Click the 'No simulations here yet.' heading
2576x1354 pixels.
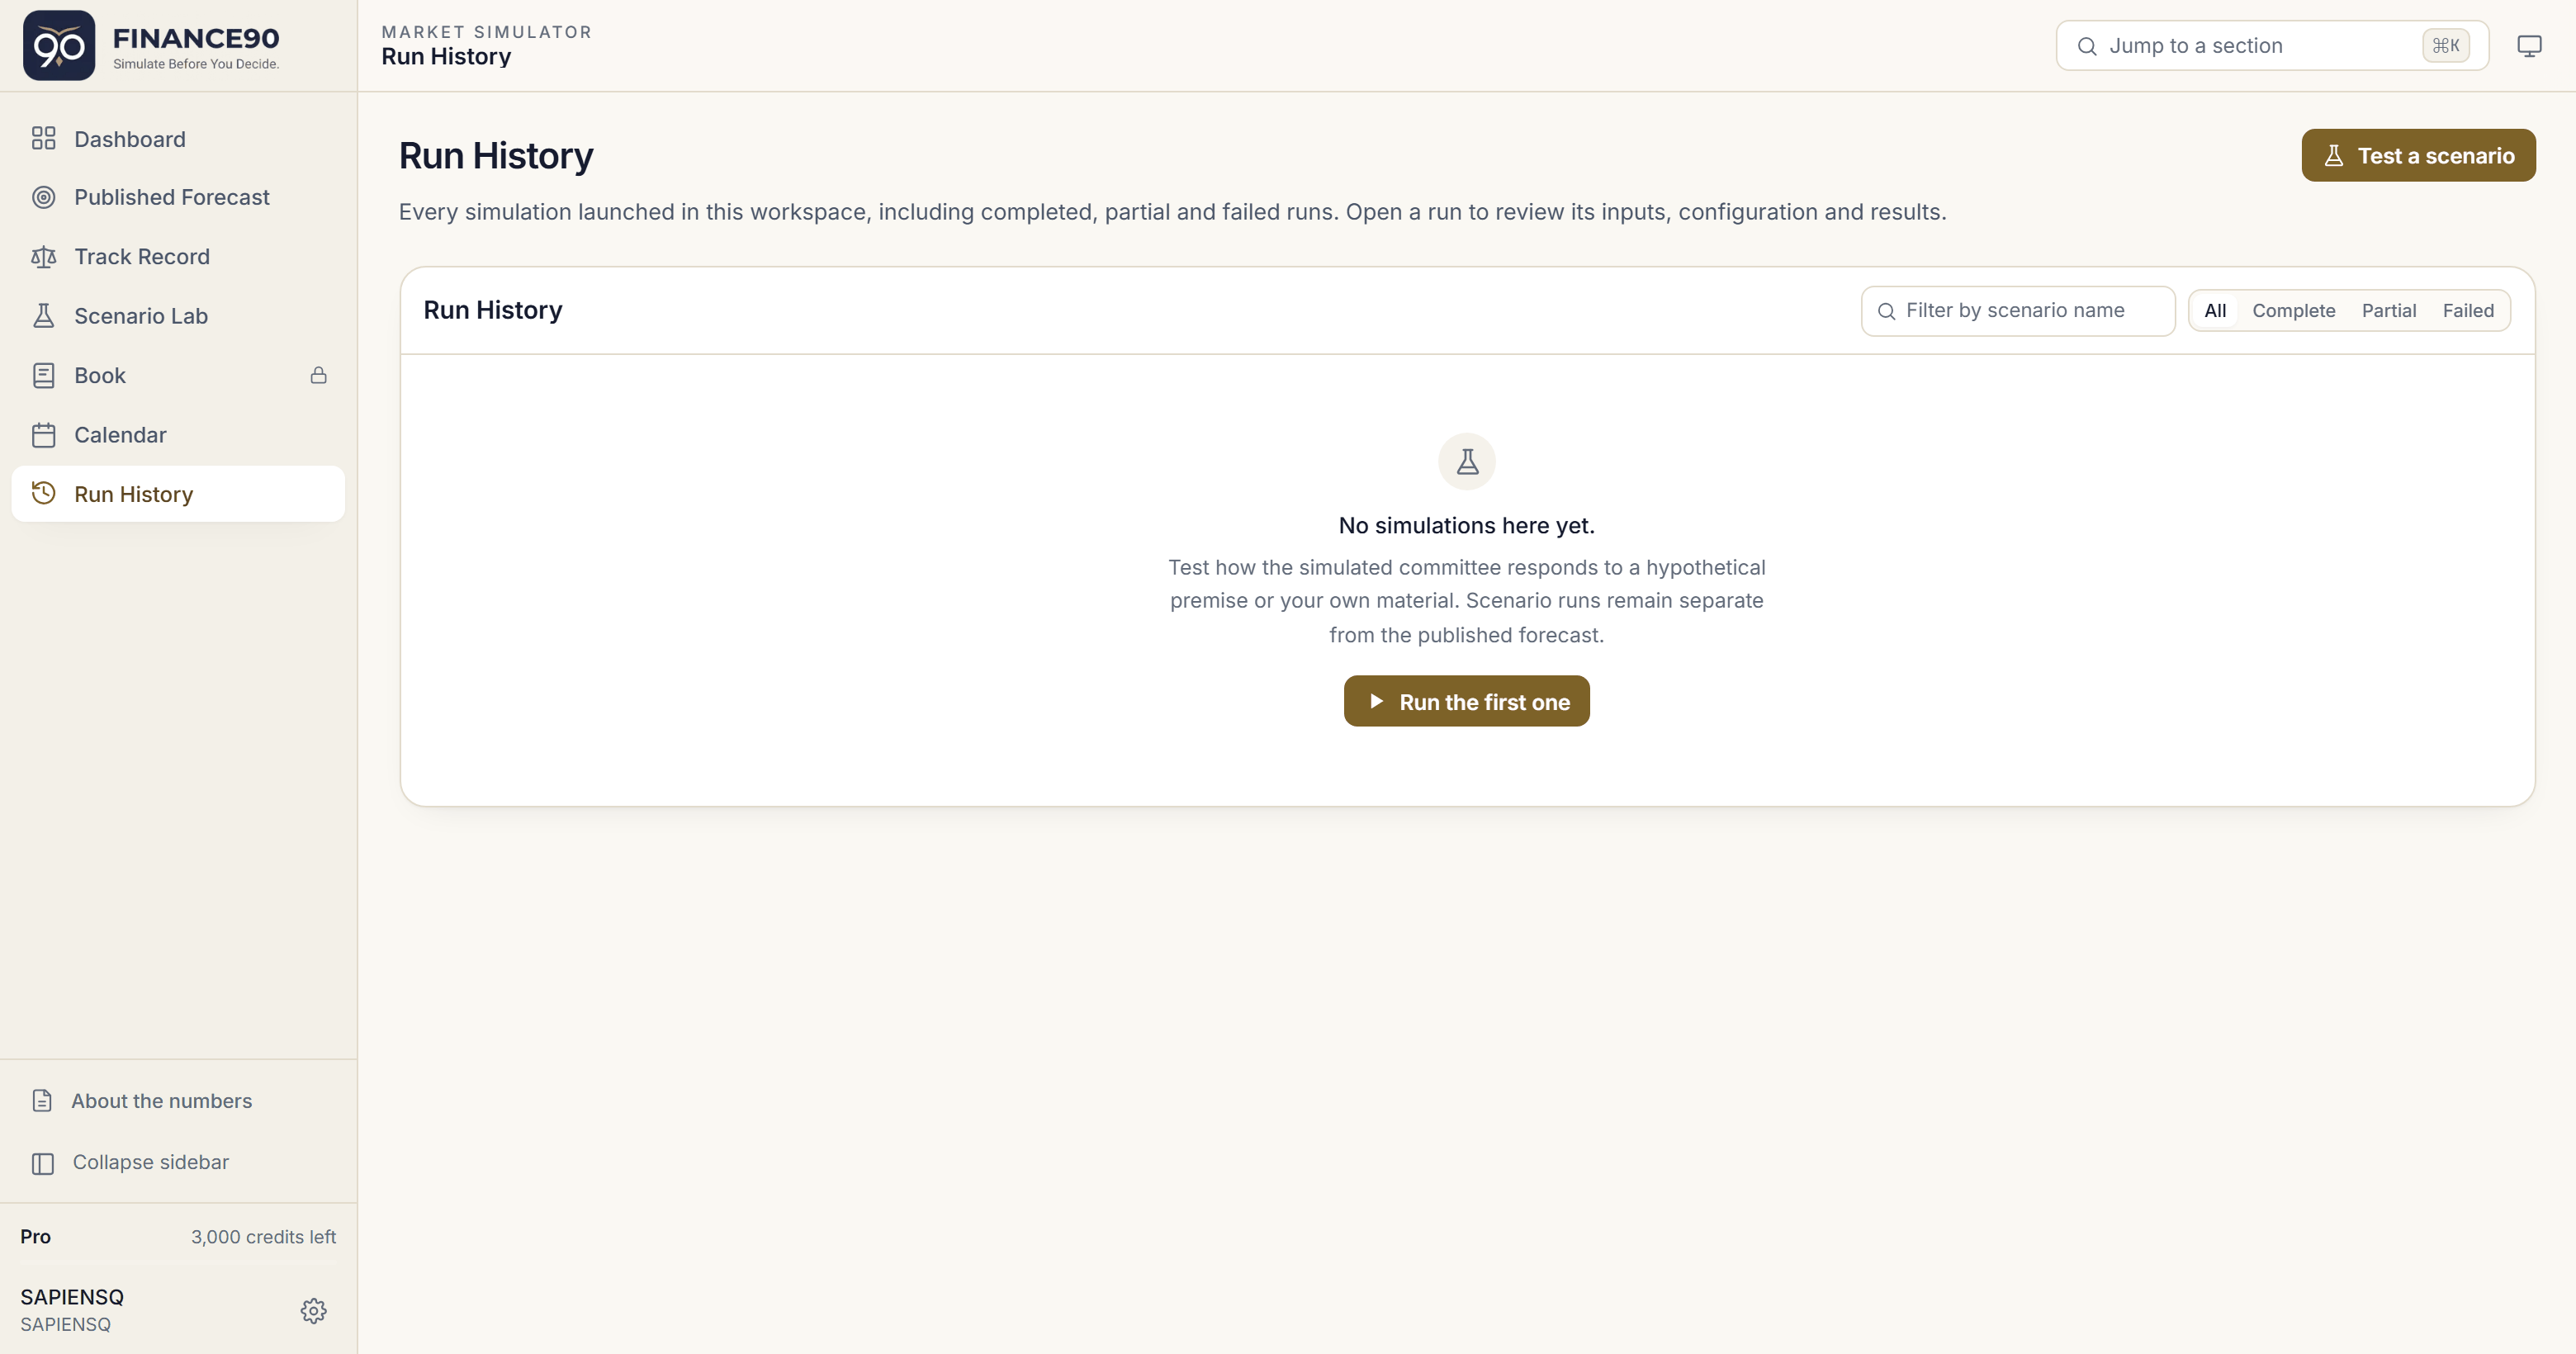pyautogui.click(x=1466, y=525)
